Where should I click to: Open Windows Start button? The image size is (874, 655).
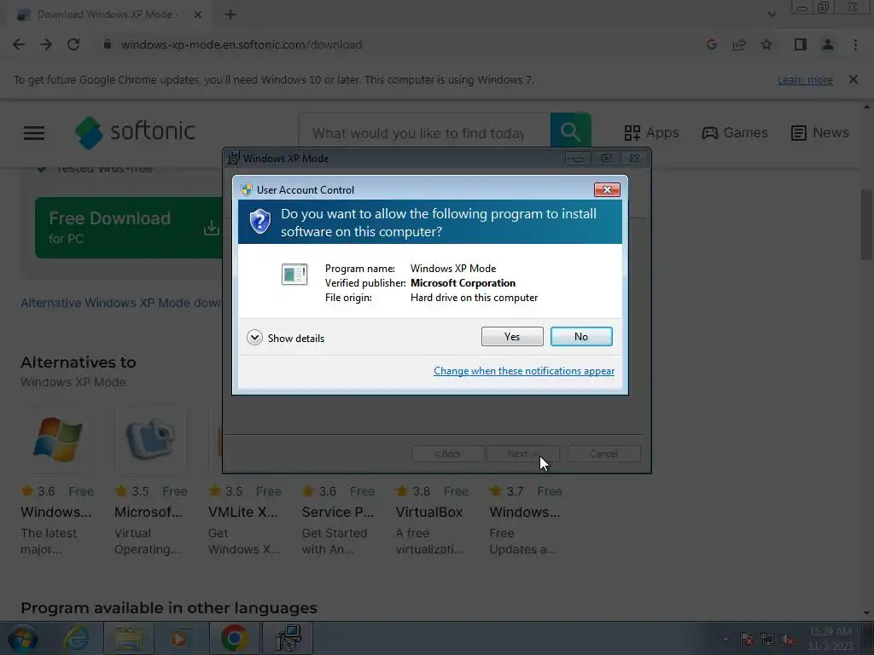22,638
